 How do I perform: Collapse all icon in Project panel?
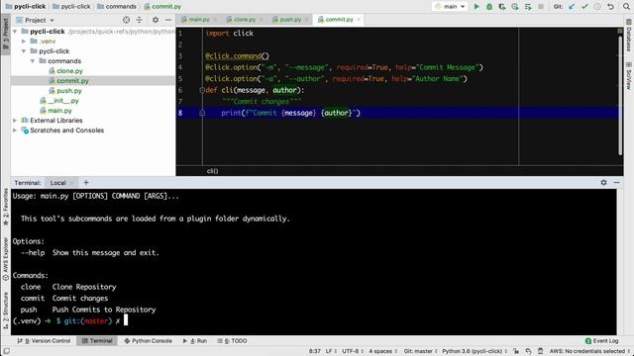pos(139,20)
